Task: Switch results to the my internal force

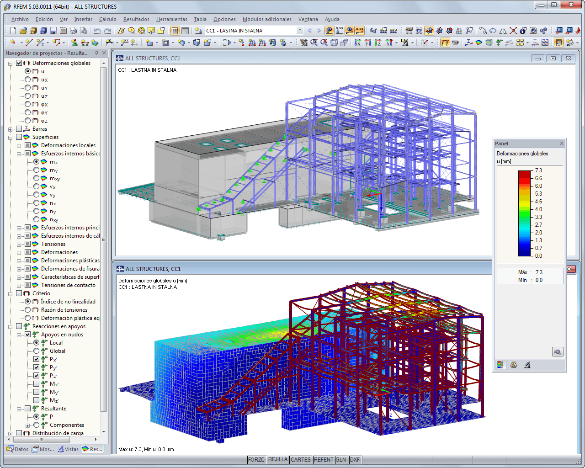Action: 36,170
